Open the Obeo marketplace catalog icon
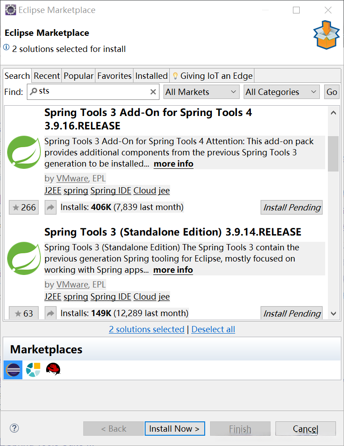 coord(33,370)
